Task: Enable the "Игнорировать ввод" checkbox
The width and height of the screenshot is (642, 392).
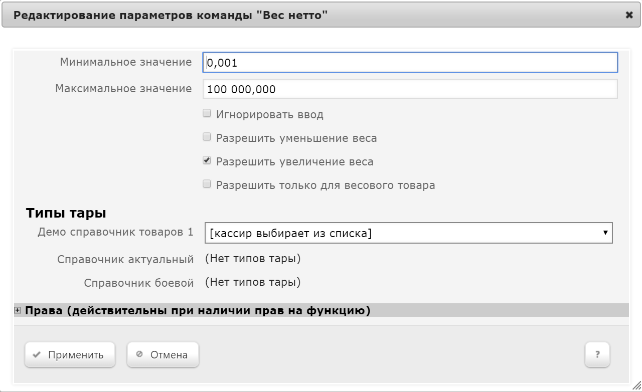Action: [207, 114]
